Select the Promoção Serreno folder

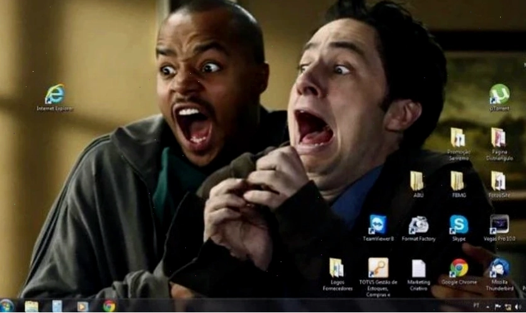458,144
